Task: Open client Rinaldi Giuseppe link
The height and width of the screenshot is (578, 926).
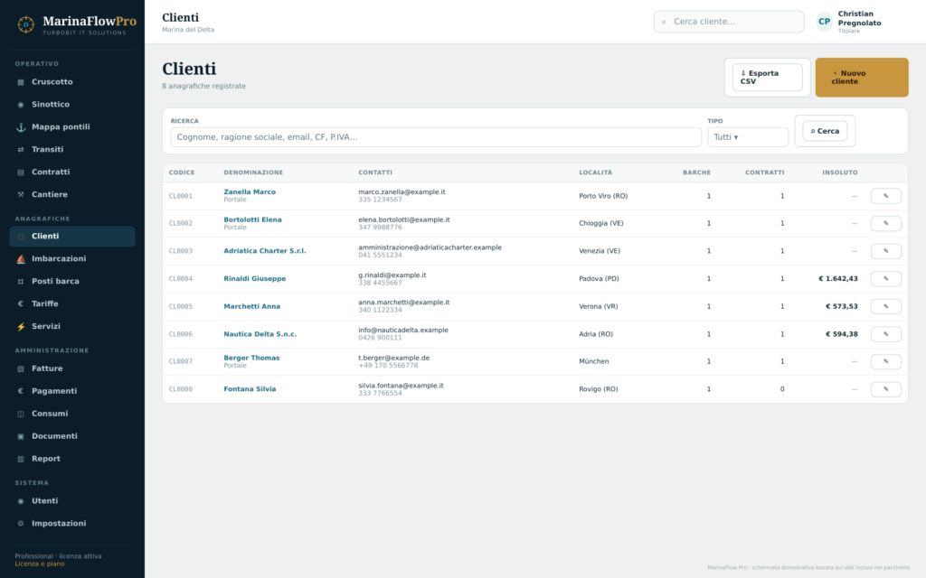Action: click(254, 279)
